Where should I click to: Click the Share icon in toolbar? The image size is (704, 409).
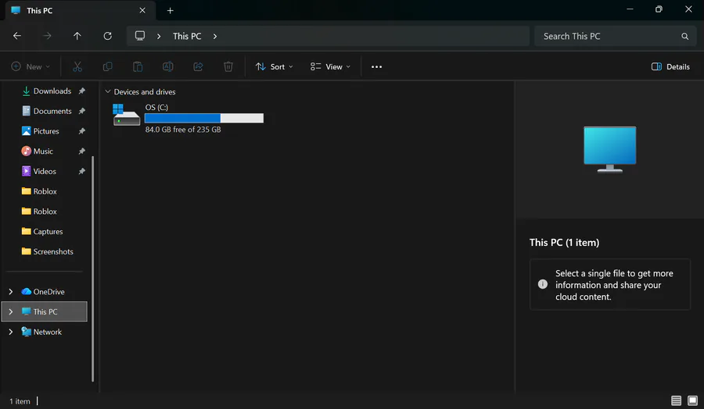198,67
